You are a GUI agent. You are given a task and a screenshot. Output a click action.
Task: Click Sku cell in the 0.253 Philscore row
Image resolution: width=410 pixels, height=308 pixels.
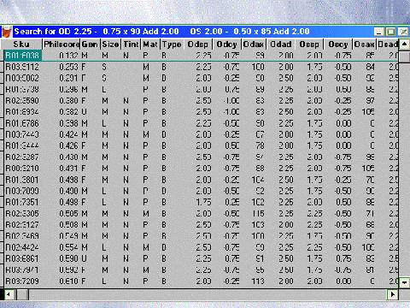[x=22, y=67]
